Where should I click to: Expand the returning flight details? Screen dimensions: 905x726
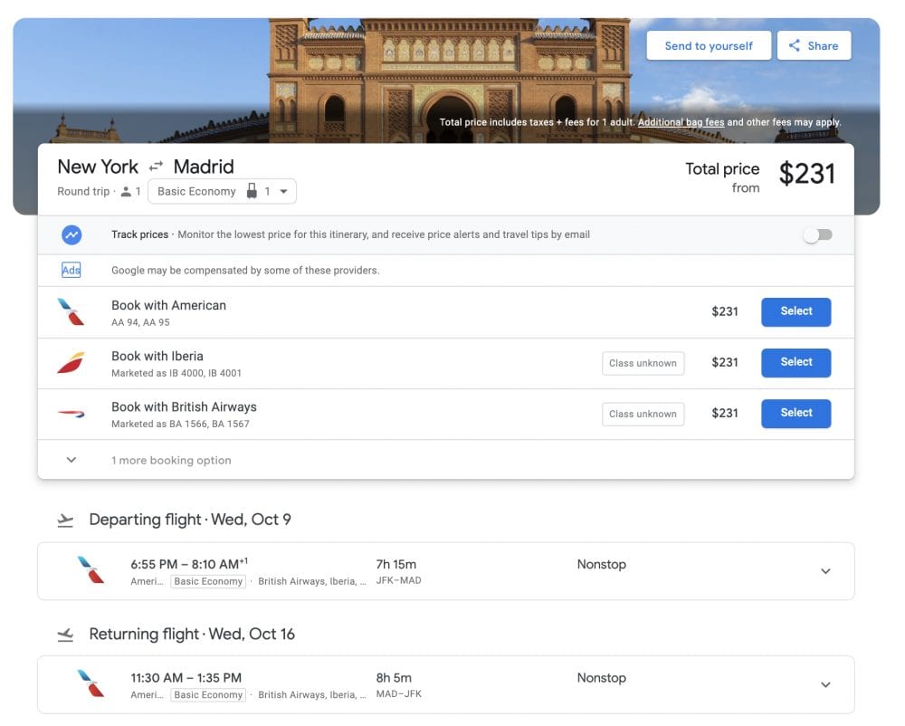click(824, 684)
